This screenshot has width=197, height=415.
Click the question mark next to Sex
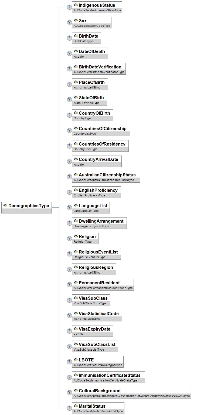coord(69,23)
